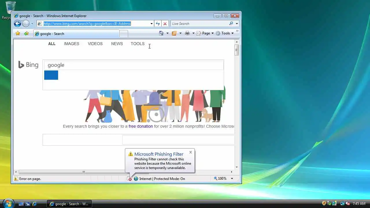Click the Bing logo

pyautogui.click(x=28, y=65)
